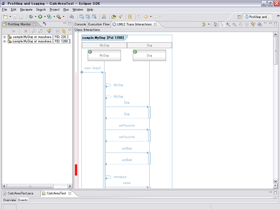Click the Save disk icon in toolbar
This screenshot has height=210, width=280.
point(15,17)
